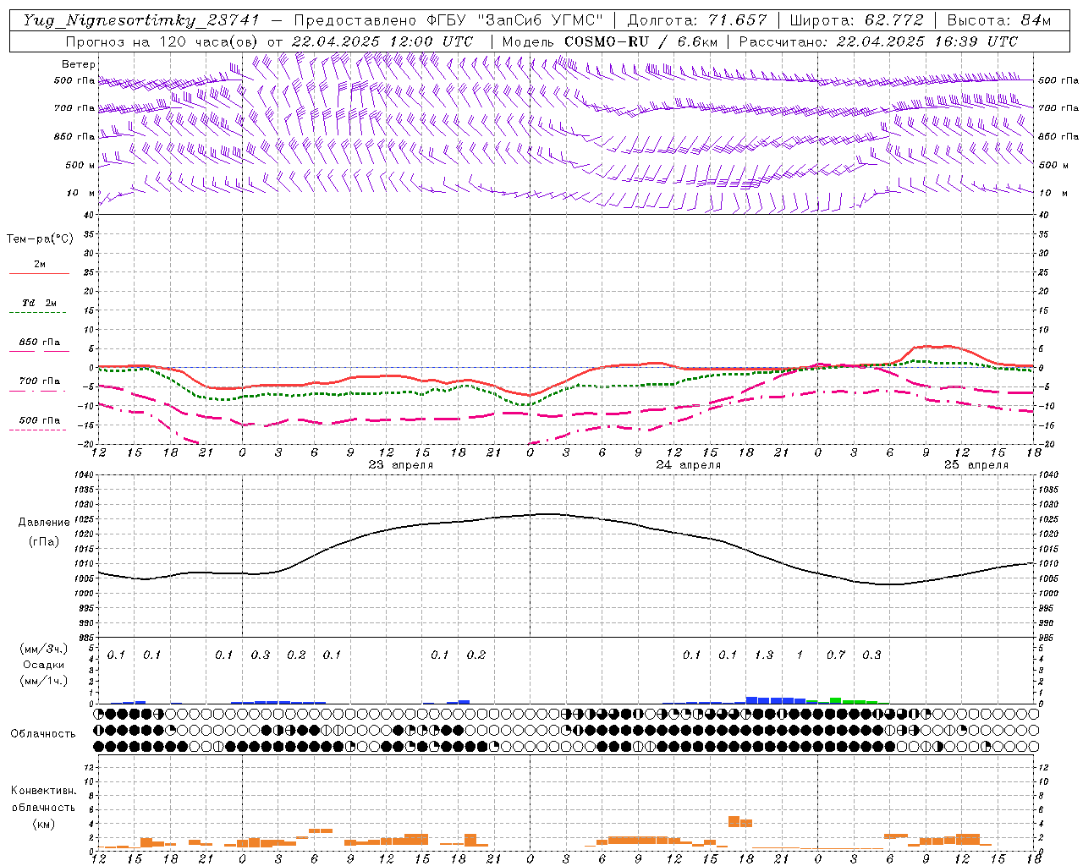
Task: Click the line sample under '2м' legend
Action: click(x=39, y=273)
